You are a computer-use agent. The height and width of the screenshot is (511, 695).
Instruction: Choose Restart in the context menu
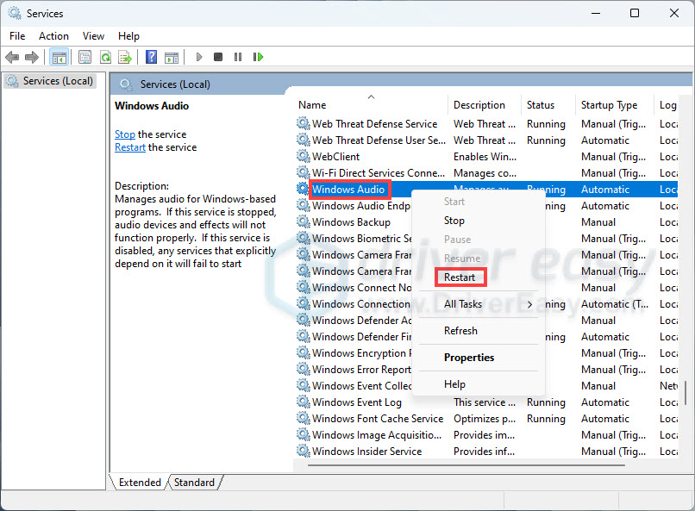(460, 277)
